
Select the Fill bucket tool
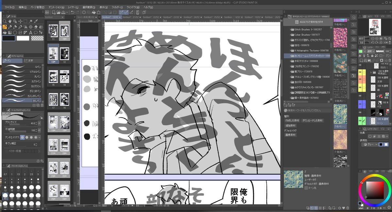point(5,32)
